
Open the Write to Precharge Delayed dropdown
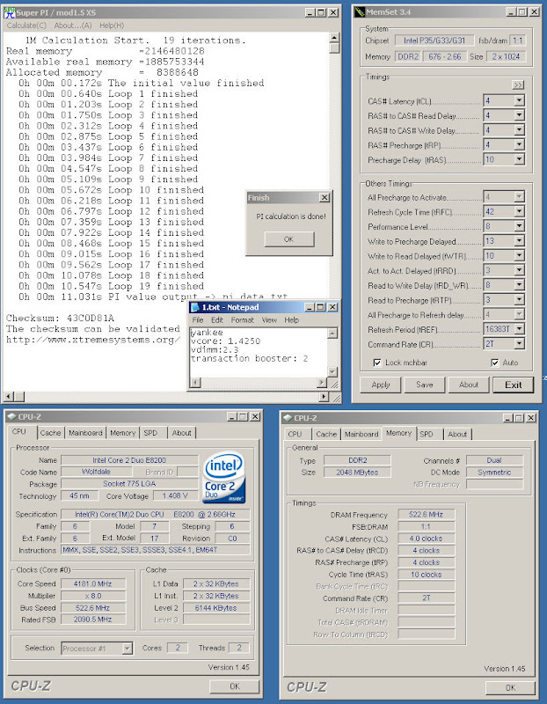(x=519, y=241)
